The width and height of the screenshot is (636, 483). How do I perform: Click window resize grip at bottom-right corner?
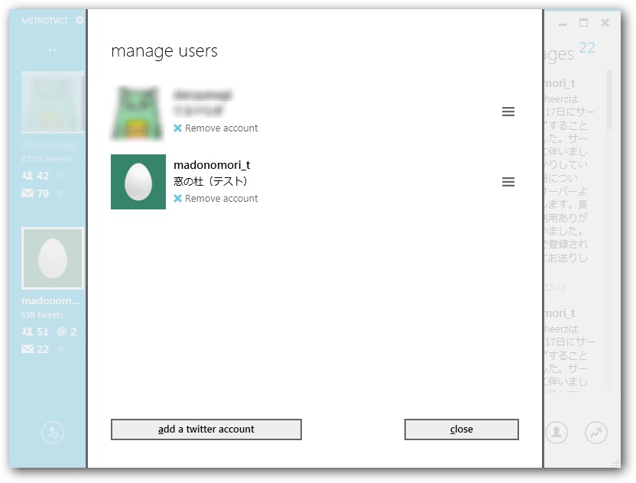click(x=615, y=462)
